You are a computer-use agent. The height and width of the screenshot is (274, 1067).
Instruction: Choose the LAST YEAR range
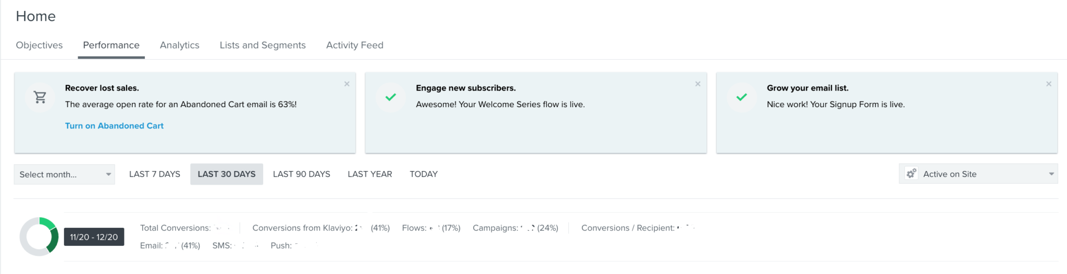pos(370,174)
